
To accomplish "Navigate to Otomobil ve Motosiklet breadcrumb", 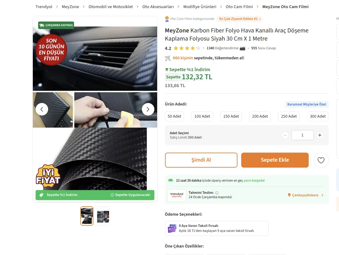I will click(111, 7).
